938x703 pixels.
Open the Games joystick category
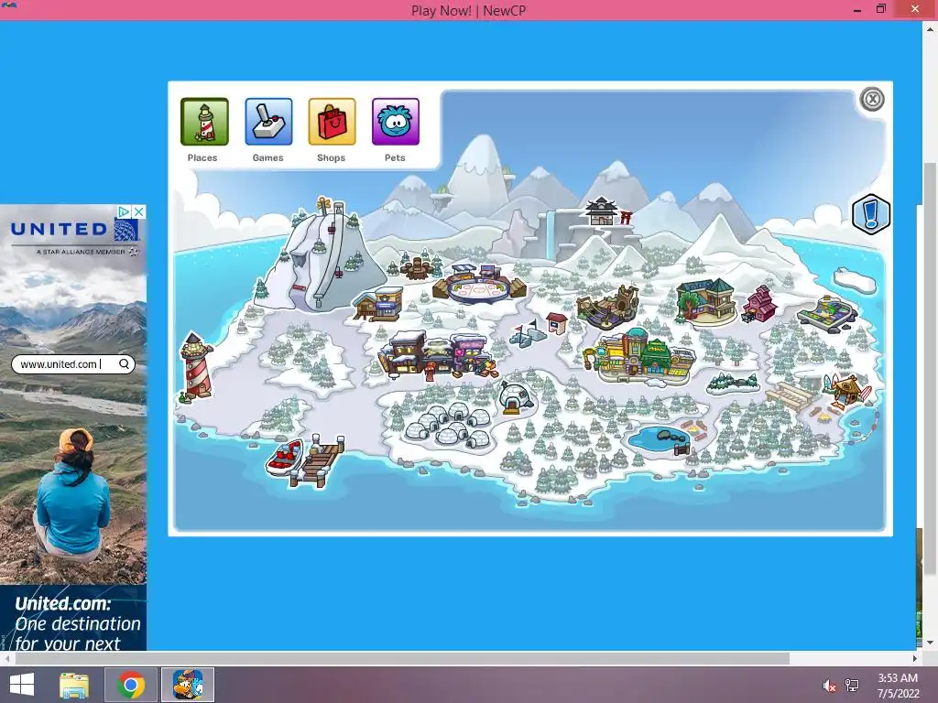[x=268, y=122]
